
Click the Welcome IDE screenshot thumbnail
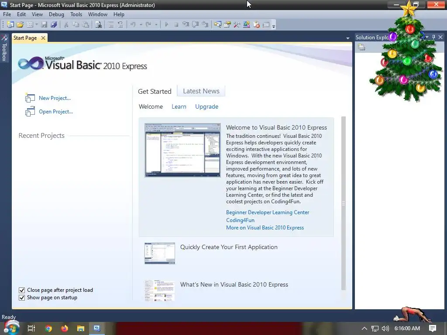(182, 150)
